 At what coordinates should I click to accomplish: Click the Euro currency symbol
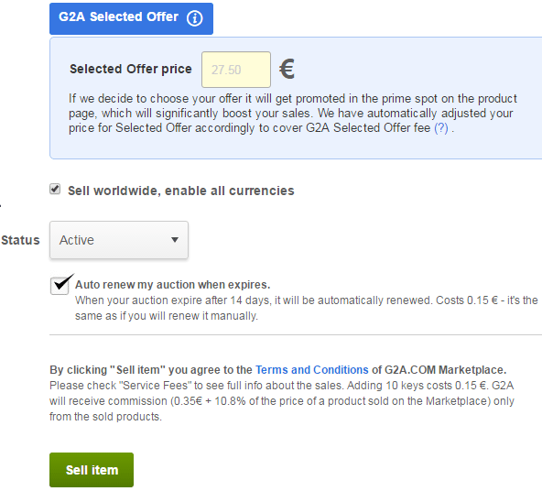pos(287,69)
